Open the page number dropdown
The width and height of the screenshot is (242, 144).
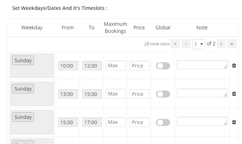click(198, 44)
